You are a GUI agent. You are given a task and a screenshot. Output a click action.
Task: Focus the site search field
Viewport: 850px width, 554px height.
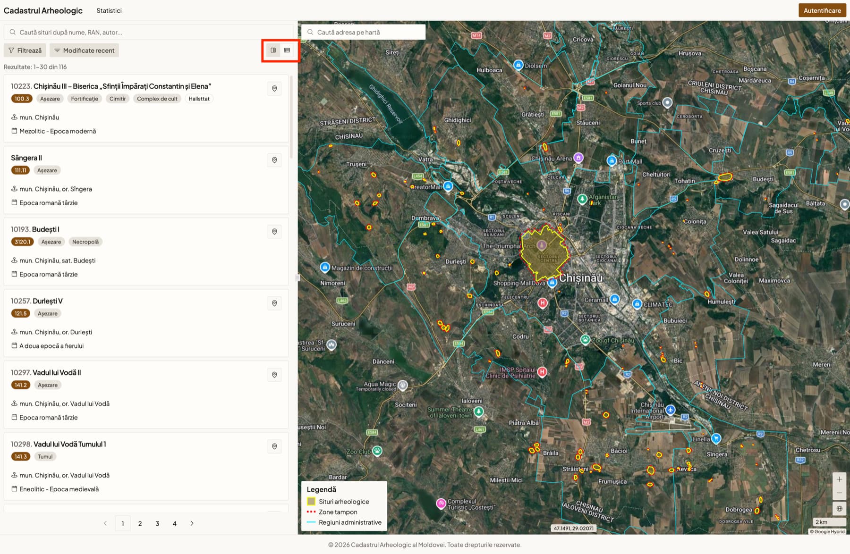149,32
